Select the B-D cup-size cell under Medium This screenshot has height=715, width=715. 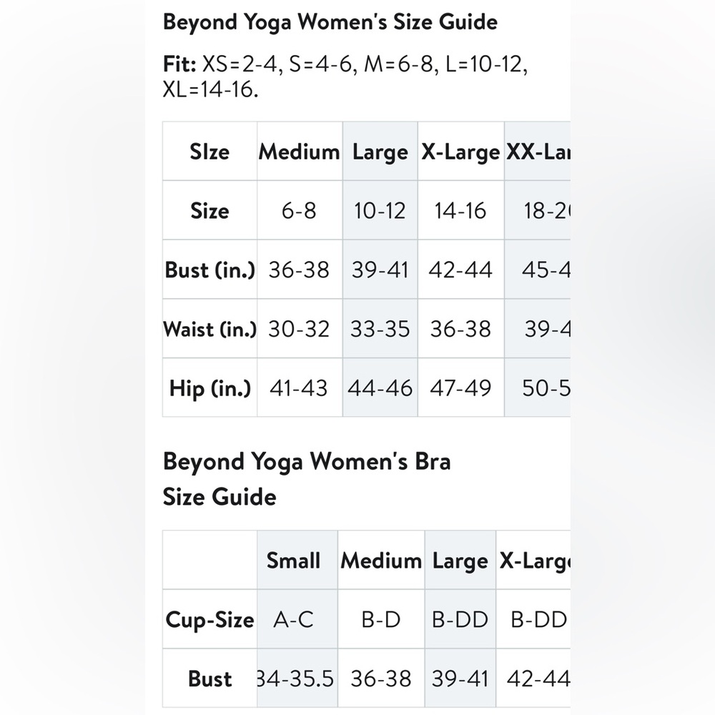click(381, 618)
